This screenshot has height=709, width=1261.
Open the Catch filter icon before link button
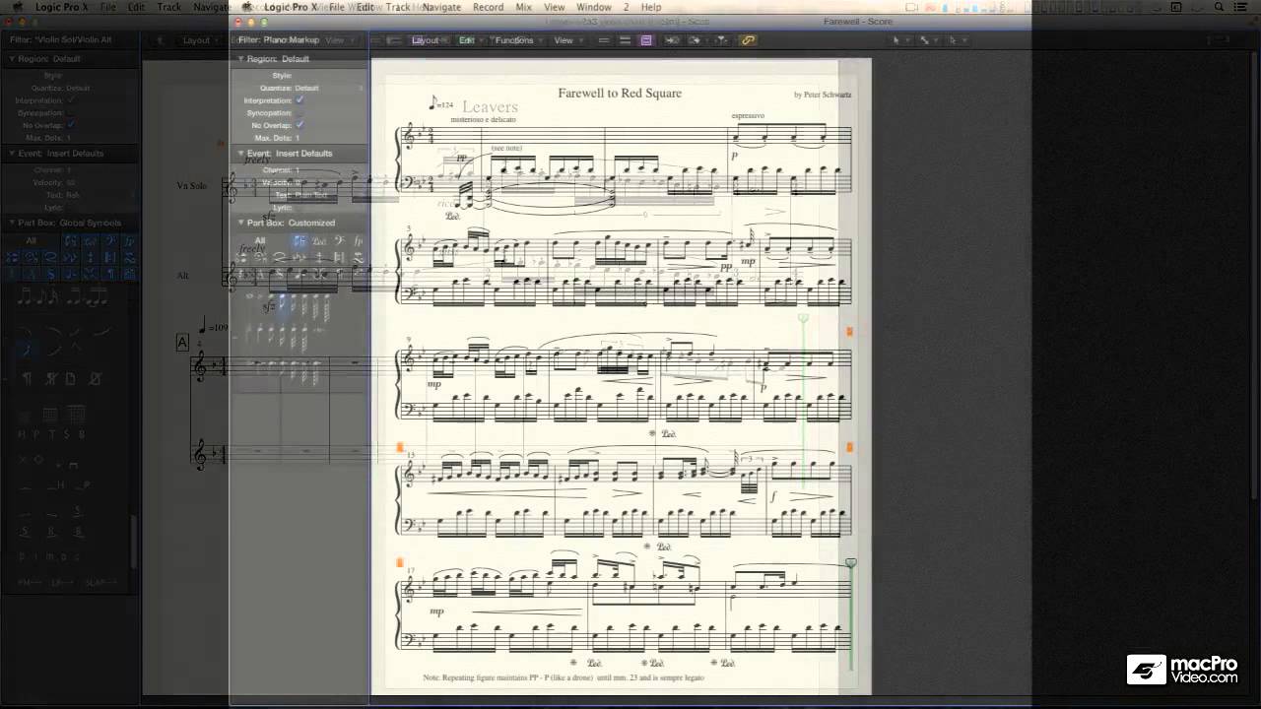point(721,40)
